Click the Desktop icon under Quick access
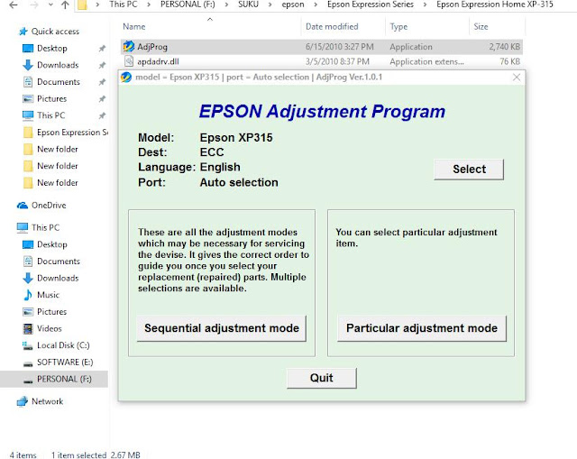This screenshot has width=577, height=459. coord(28,48)
